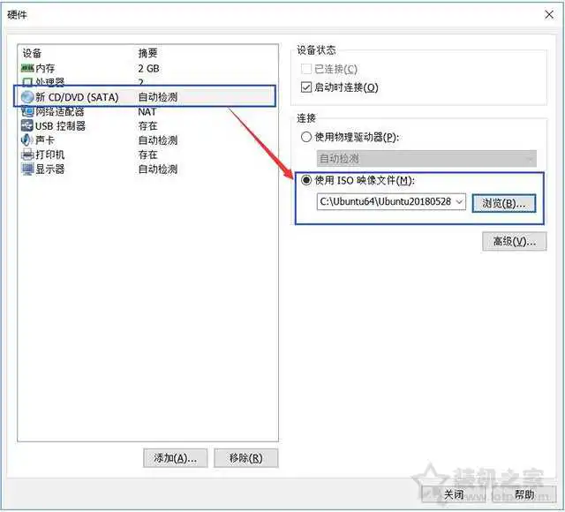This screenshot has height=512, width=565.
Task: Click the memory (内存) device icon
Action: 27,68
